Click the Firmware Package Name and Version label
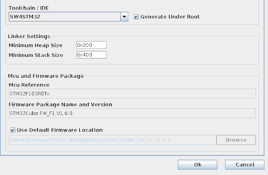 click(60, 104)
